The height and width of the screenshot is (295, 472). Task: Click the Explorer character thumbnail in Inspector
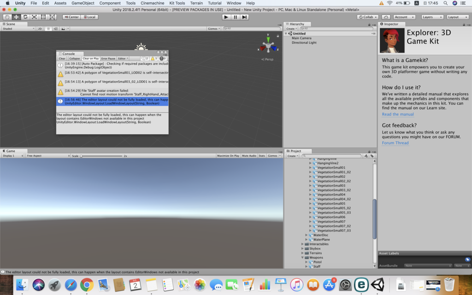click(x=392, y=41)
